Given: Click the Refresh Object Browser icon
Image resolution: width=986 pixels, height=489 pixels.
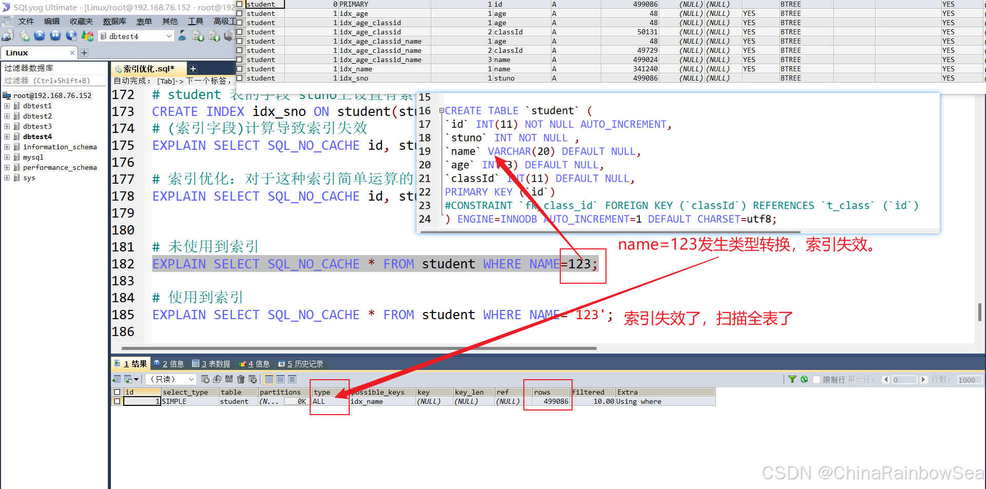Looking at the screenshot, I should pyautogui.click(x=88, y=36).
